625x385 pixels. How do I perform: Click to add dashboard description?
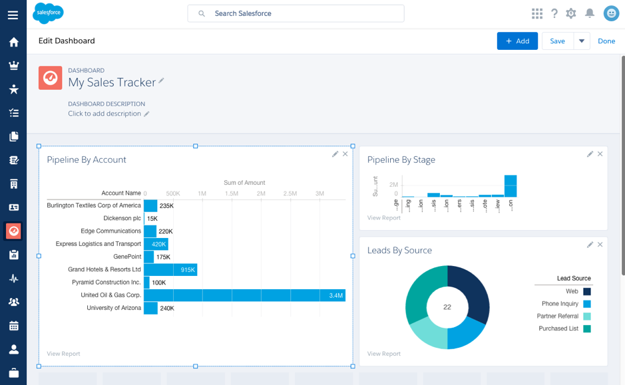(104, 114)
